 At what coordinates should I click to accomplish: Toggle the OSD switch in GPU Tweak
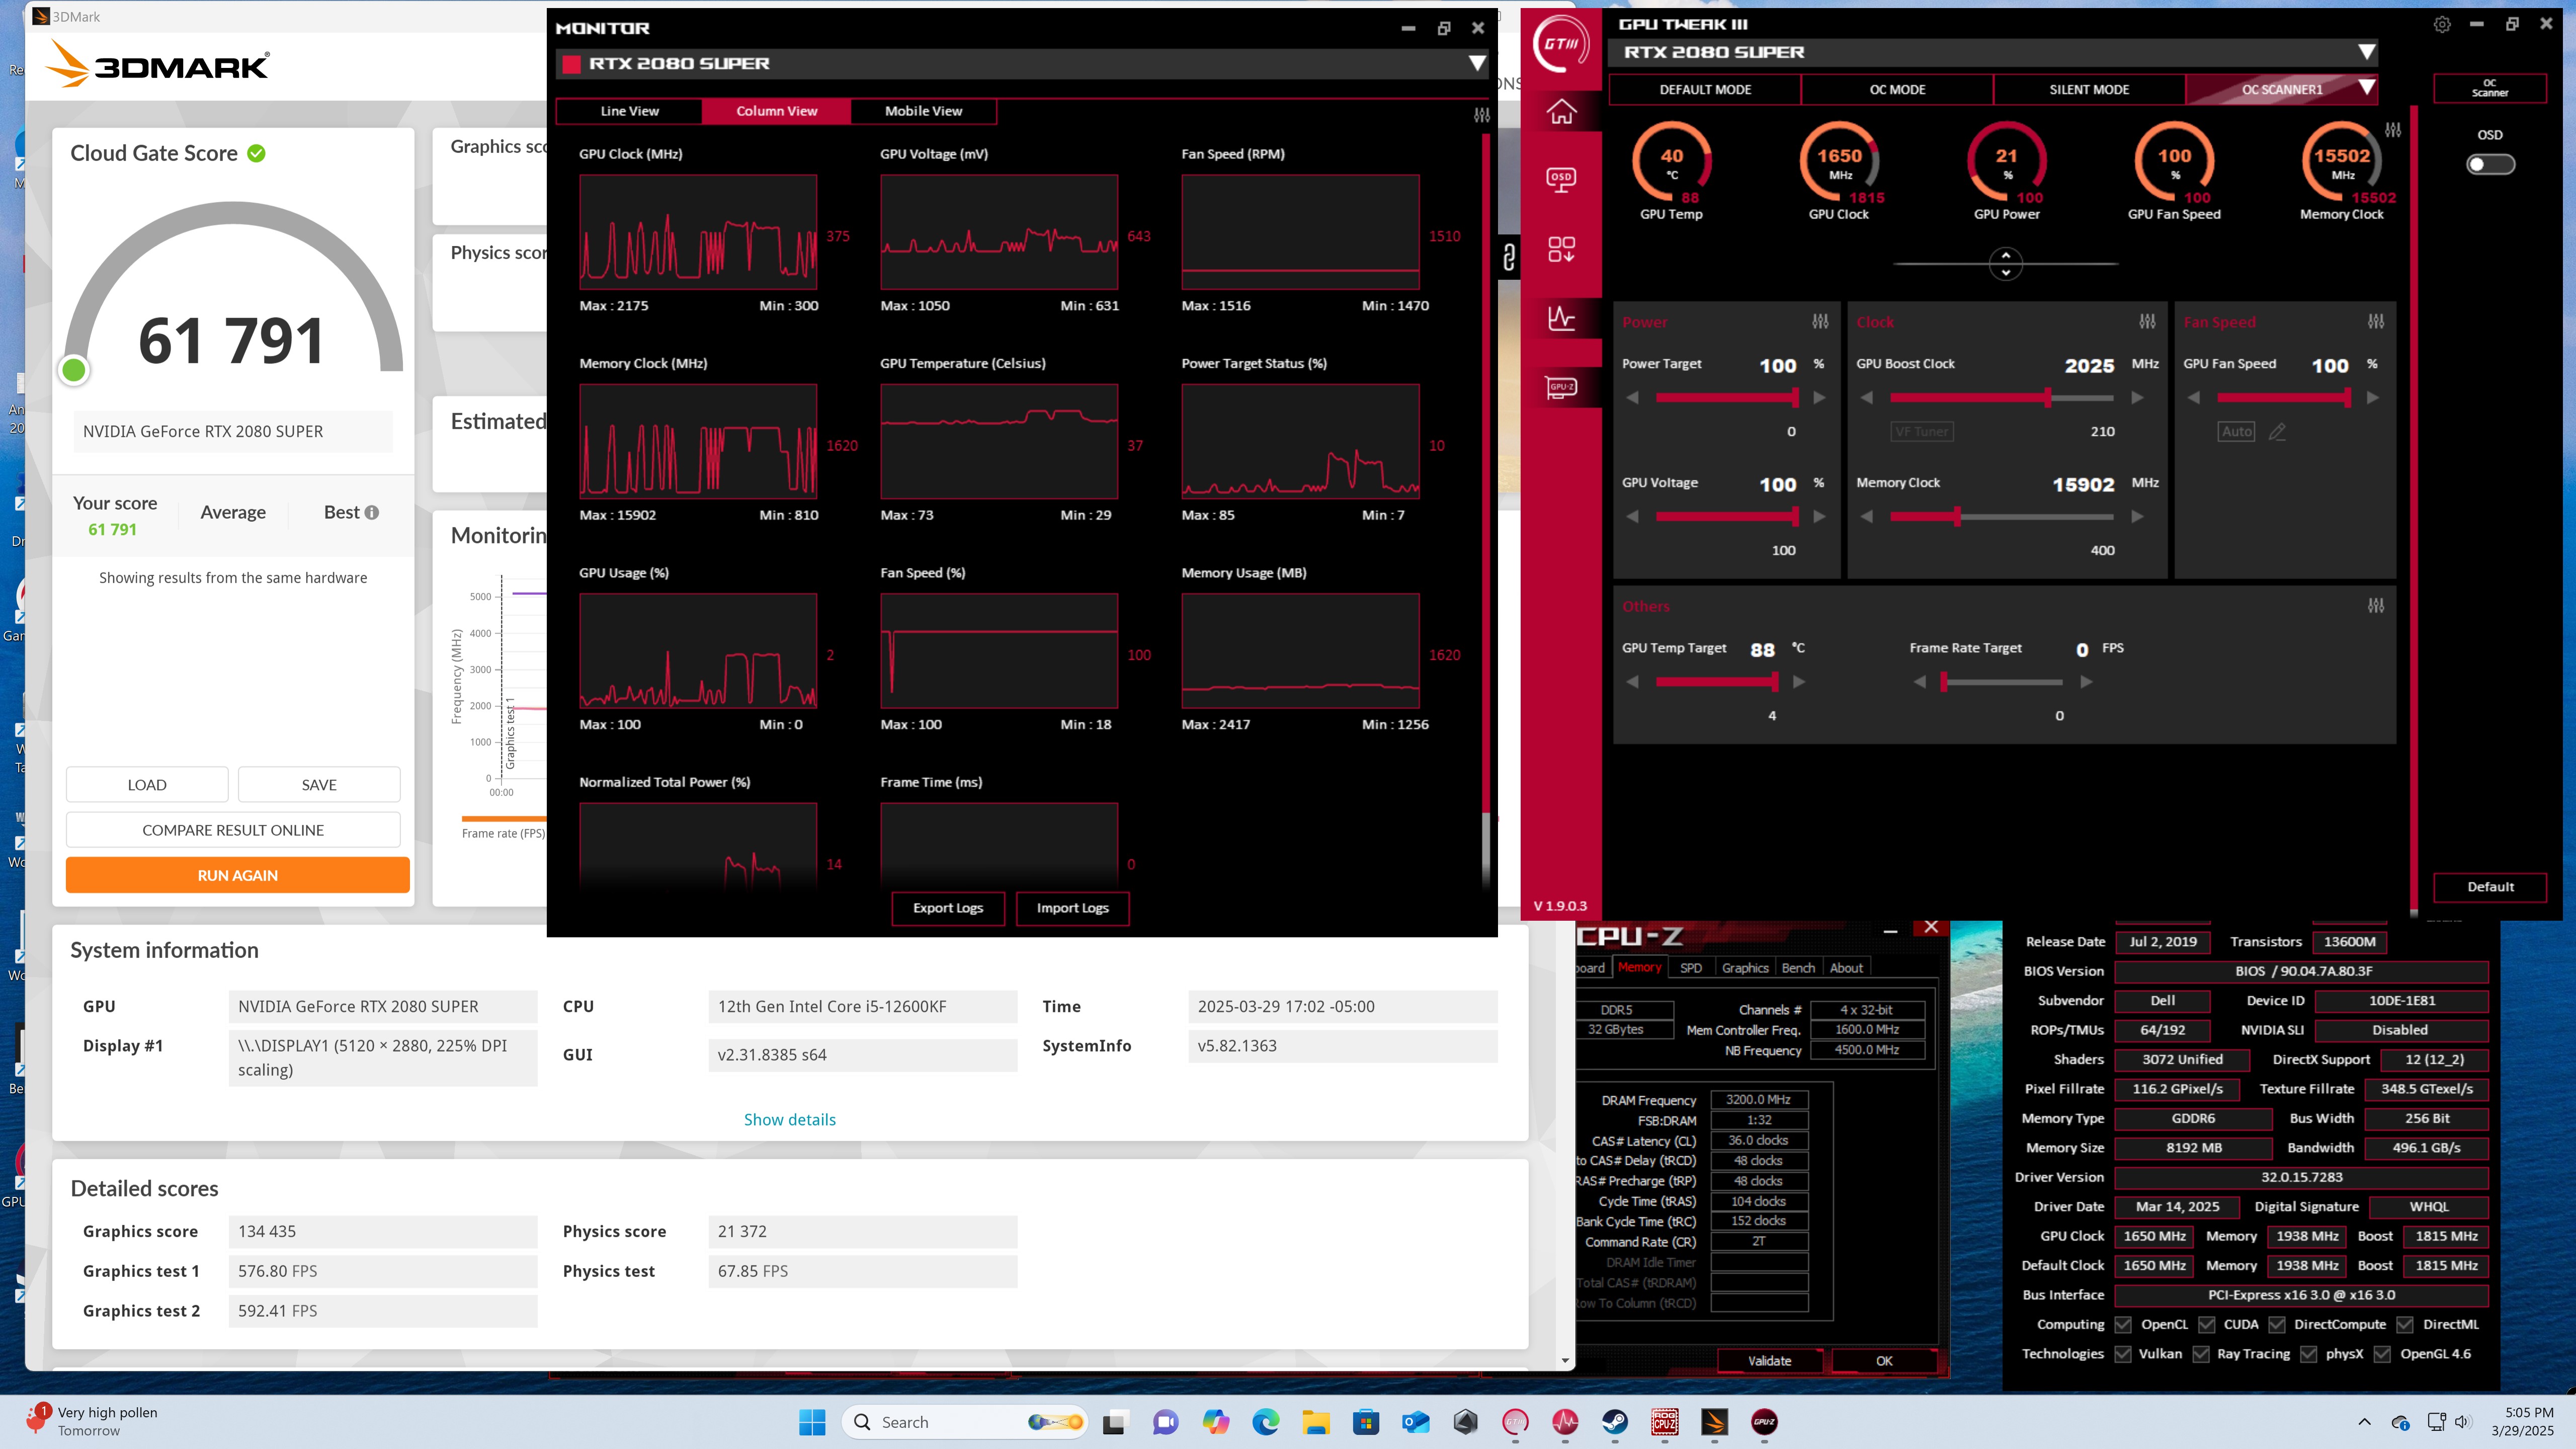pos(2490,164)
